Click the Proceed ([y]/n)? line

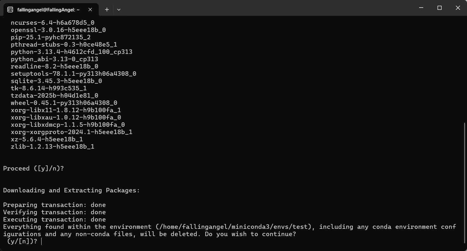34,169
